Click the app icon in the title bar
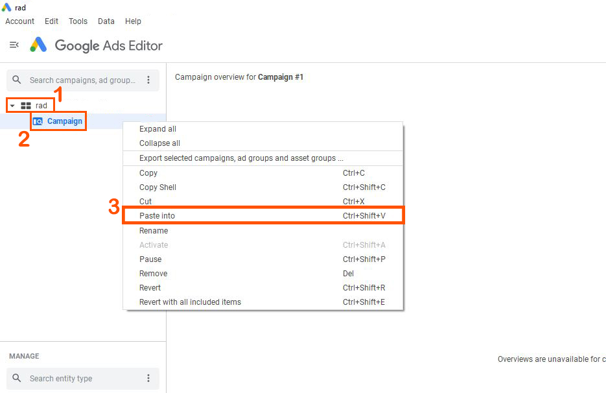 pyautogui.click(x=6, y=7)
